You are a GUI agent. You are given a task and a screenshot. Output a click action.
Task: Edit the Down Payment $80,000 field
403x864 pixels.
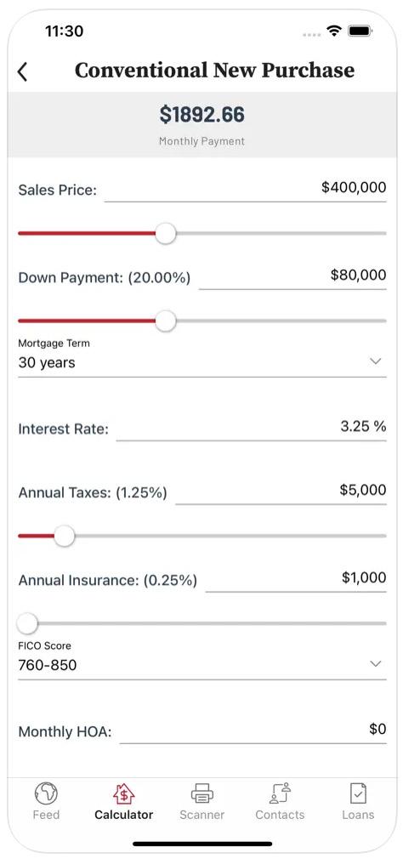click(x=292, y=276)
